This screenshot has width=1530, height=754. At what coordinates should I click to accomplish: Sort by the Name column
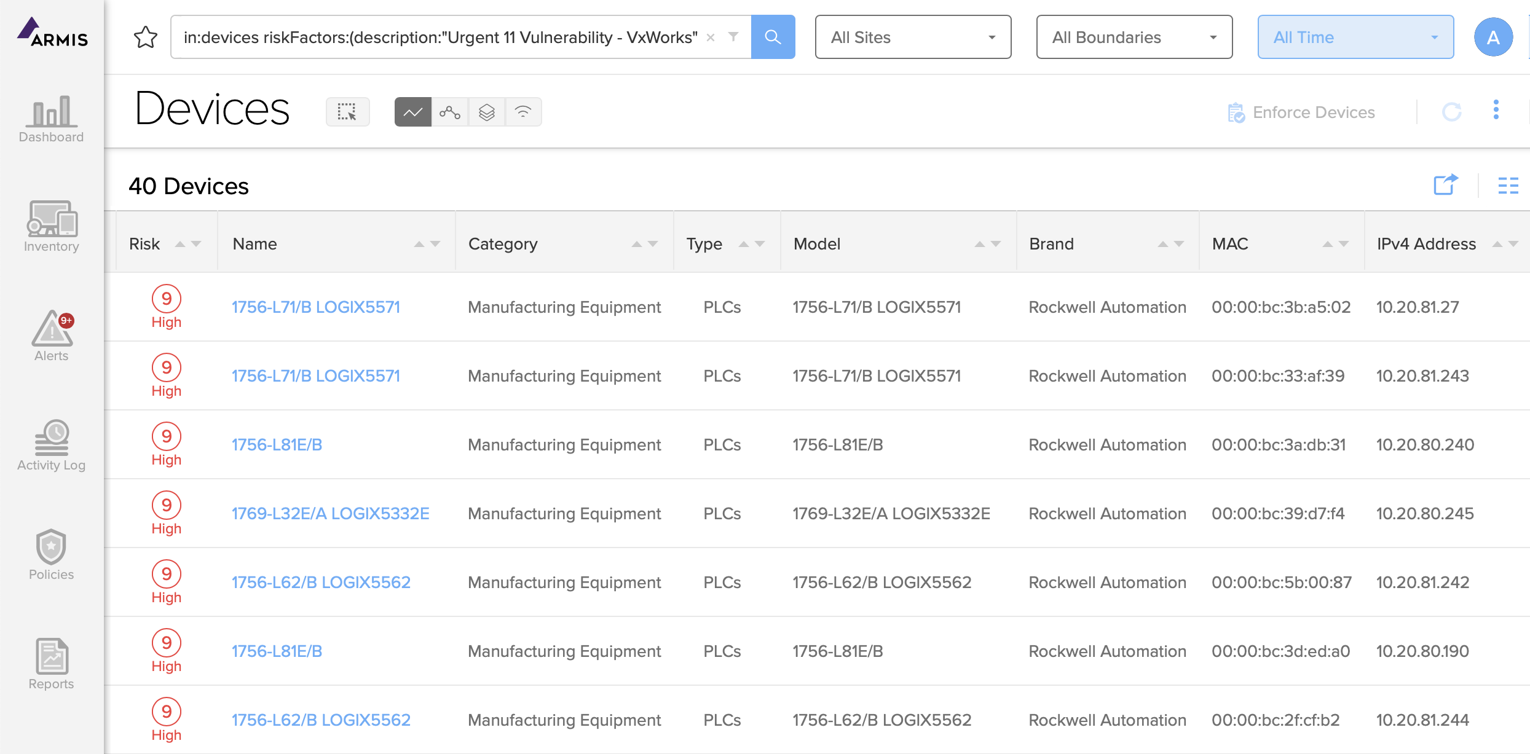click(x=427, y=244)
